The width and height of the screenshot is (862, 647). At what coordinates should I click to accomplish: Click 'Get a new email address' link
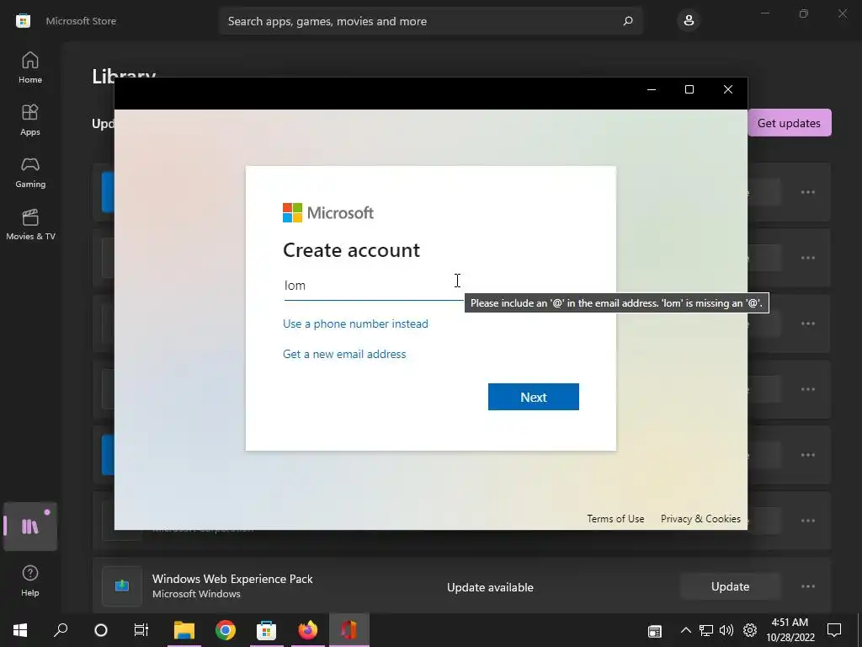point(344,354)
